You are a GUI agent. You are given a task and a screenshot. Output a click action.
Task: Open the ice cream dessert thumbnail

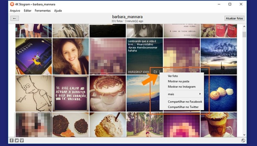(x=108, y=125)
